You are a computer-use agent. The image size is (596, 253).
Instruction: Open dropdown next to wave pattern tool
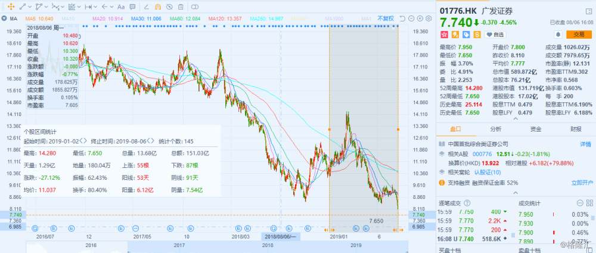[63, 7]
